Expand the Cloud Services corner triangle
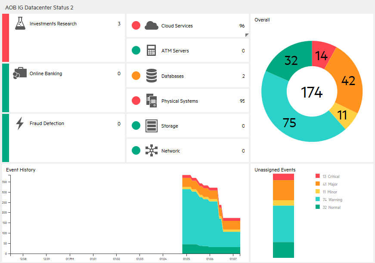This screenshot has height=263, width=375. click(x=247, y=35)
